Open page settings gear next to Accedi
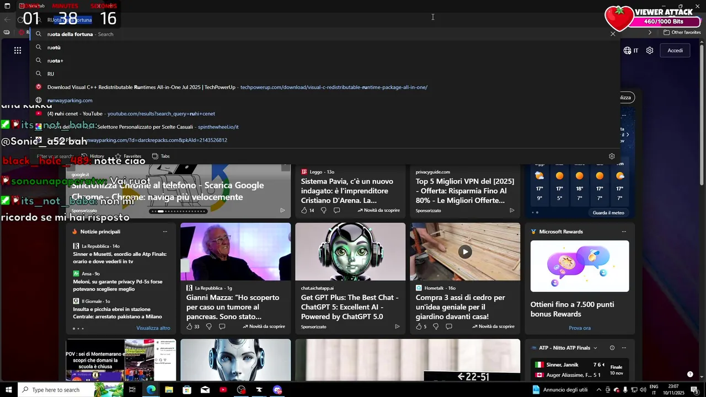 pyautogui.click(x=650, y=50)
